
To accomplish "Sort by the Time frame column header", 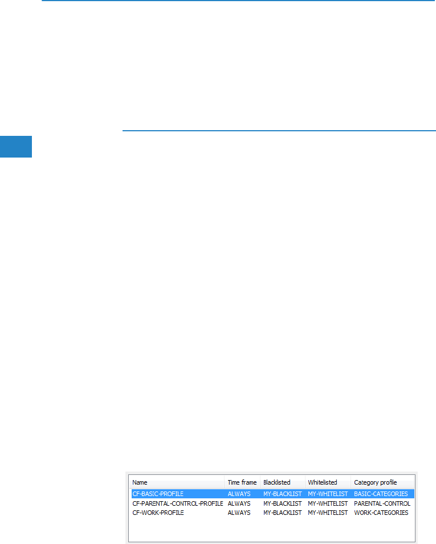I will (x=242, y=482).
